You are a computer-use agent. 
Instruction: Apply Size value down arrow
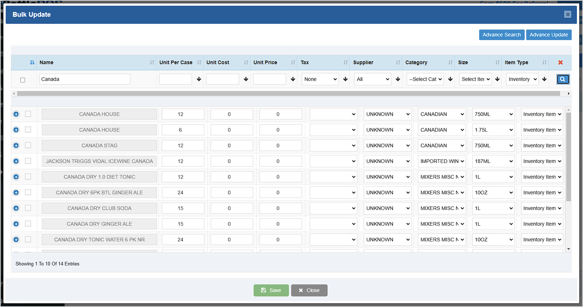(x=497, y=79)
